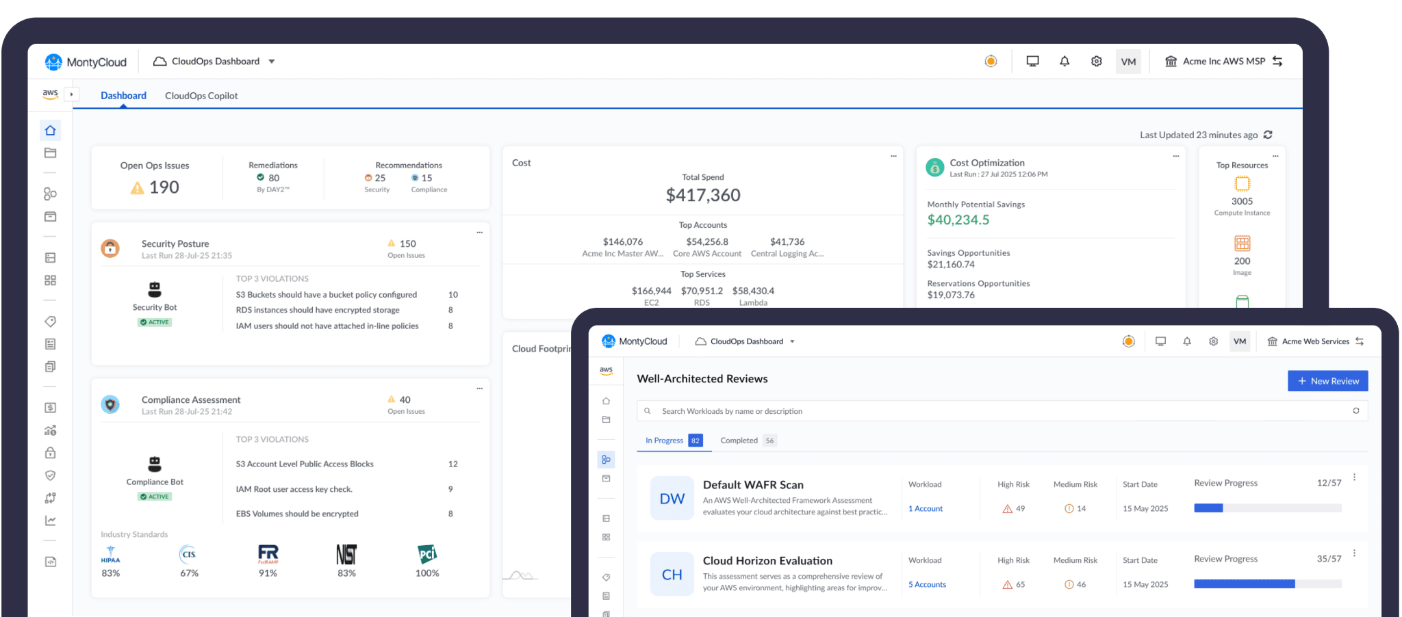Select the cost management dollar icon in sidebar
Viewport: 1402px width, 617px height.
50,407
